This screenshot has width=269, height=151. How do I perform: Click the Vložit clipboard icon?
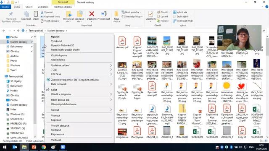36,16
